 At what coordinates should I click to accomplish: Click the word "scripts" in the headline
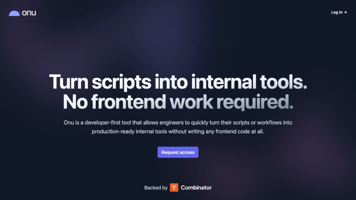pyautogui.click(x=121, y=82)
